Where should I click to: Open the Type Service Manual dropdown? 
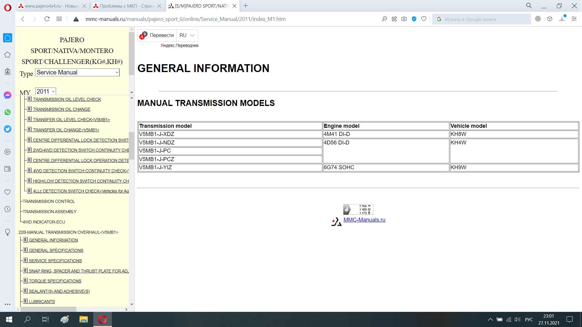77,72
